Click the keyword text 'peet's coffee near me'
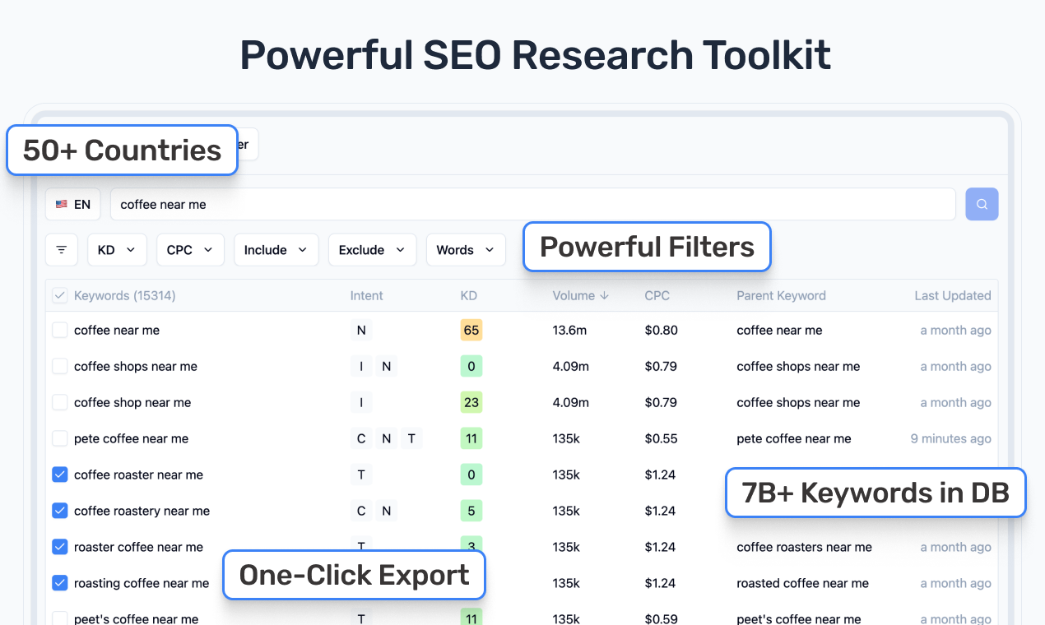The height and width of the screenshot is (625, 1045). [x=136, y=619]
